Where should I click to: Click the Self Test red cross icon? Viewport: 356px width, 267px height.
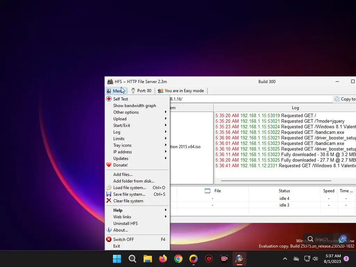(x=109, y=99)
